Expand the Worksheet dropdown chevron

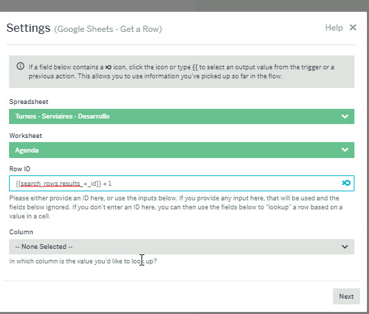click(345, 150)
